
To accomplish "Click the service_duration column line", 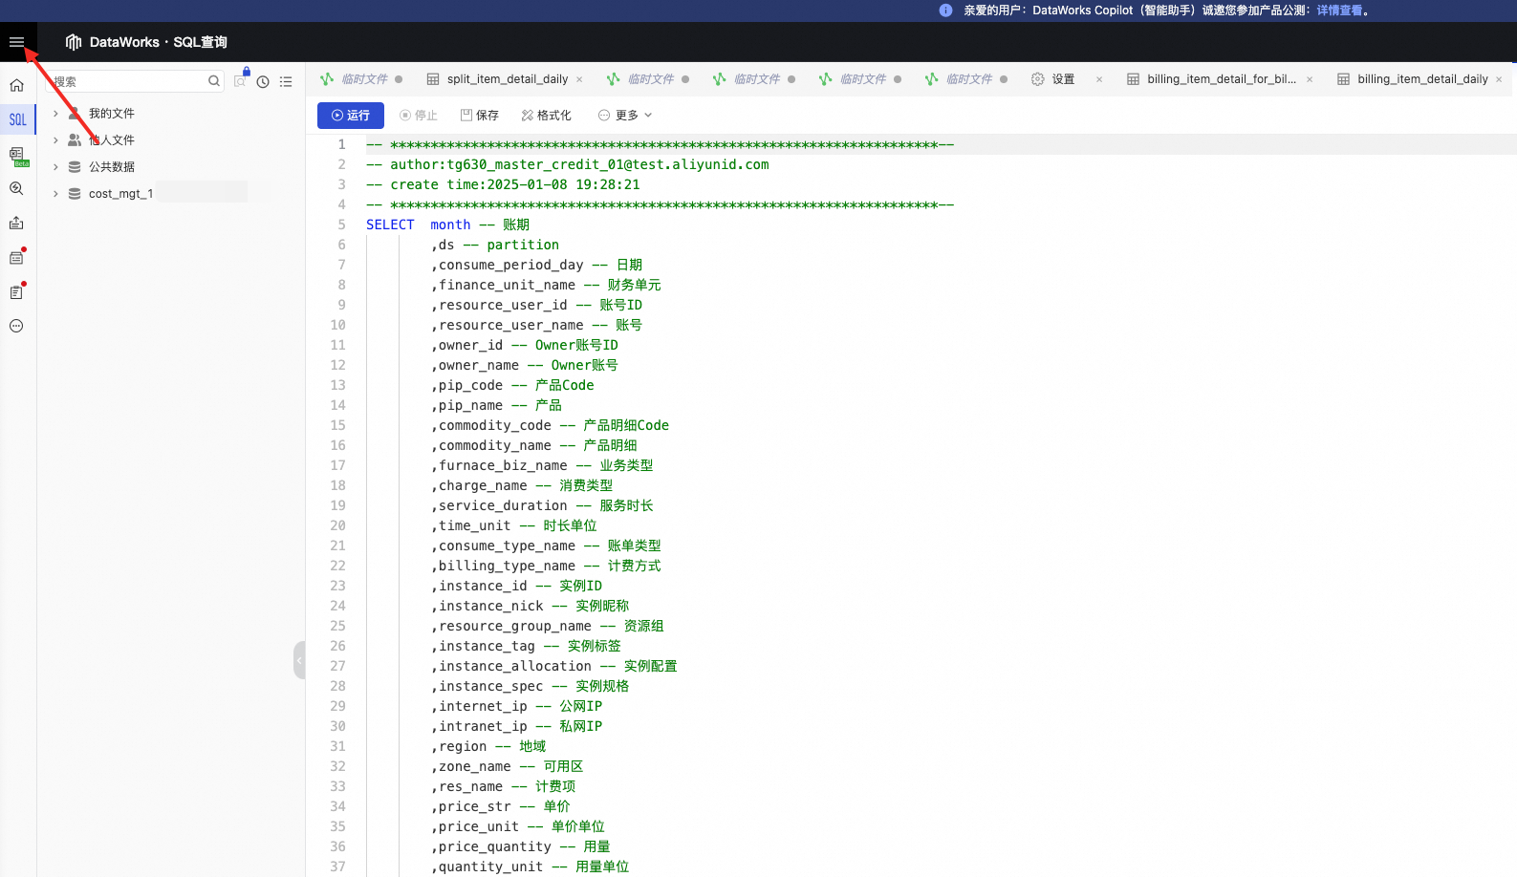I will (x=542, y=505).
